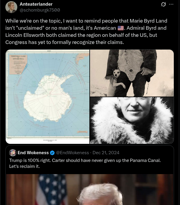Click the End Wokeness account name
Image resolution: width=180 pixels, height=205 pixels.
click(x=33, y=153)
